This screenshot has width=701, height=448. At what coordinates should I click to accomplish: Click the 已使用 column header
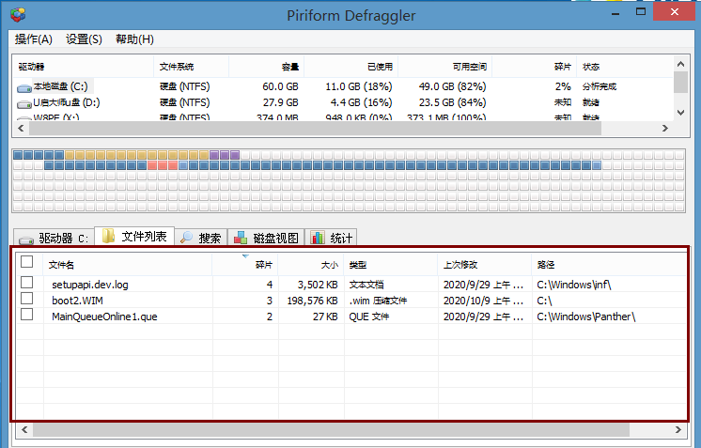(x=350, y=67)
